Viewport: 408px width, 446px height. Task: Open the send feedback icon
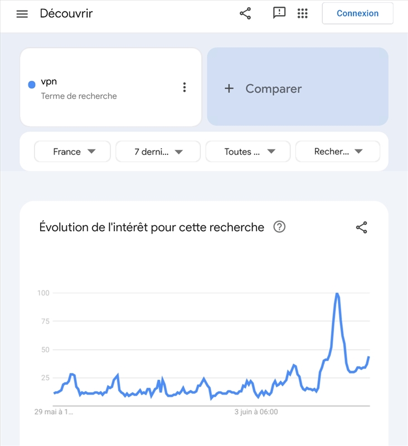pos(279,13)
